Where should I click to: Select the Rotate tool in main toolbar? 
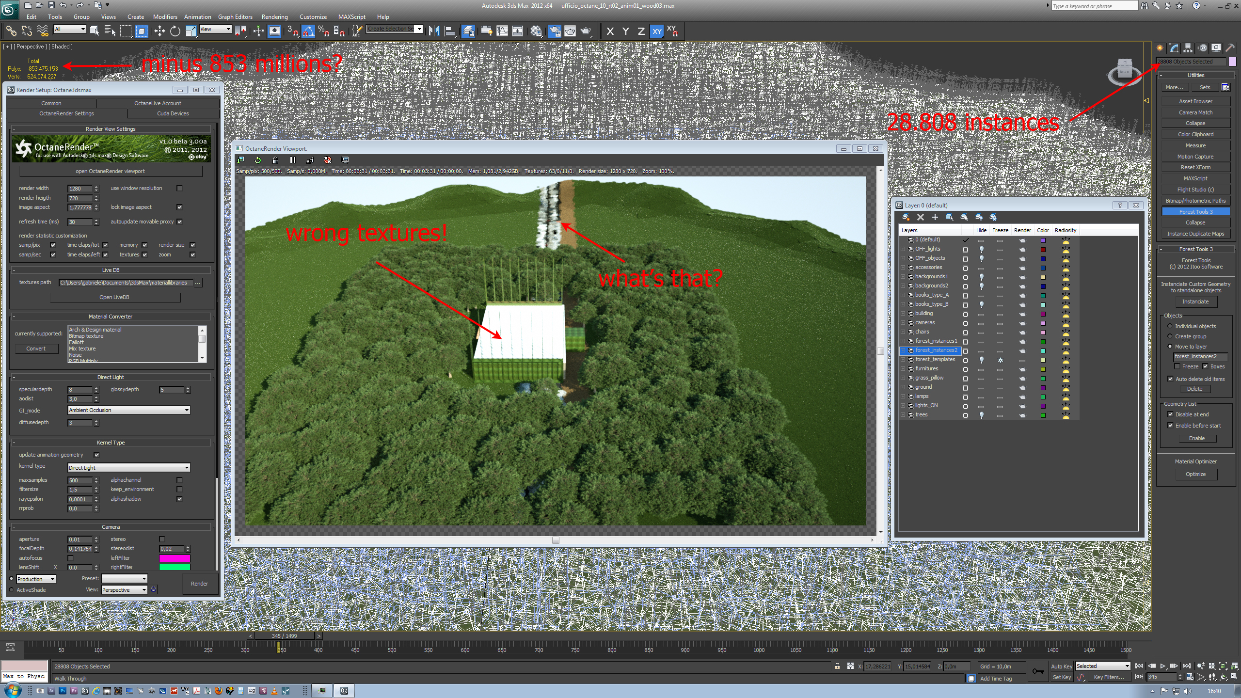tap(175, 32)
